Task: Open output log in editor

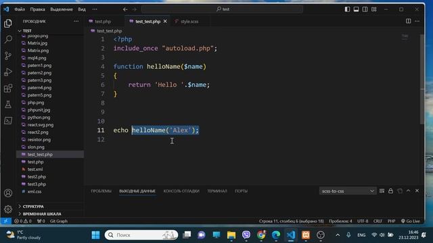Action: tap(400, 191)
